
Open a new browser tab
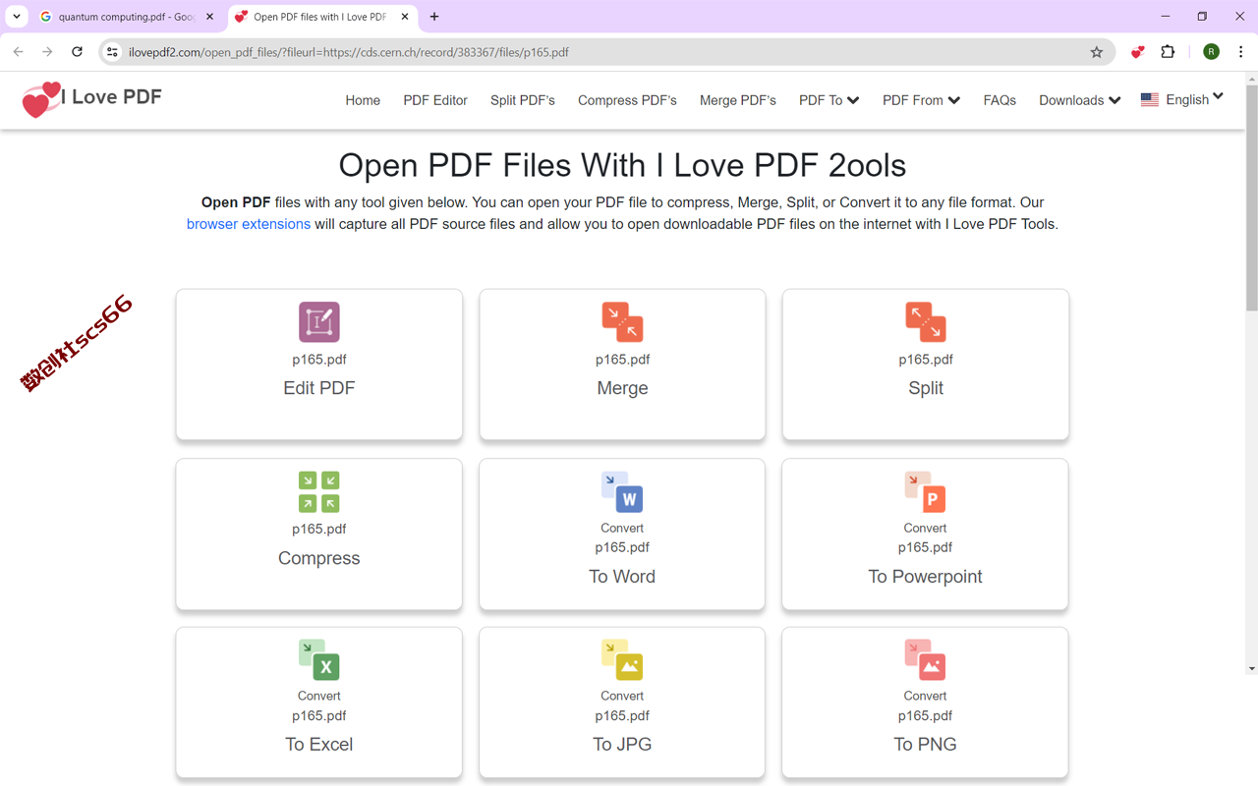[434, 17]
